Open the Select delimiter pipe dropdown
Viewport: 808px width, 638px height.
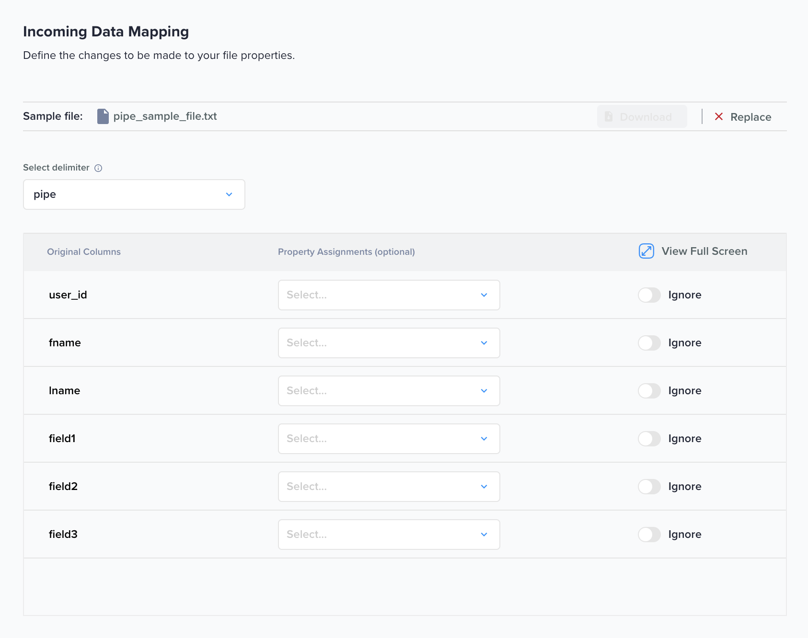pyautogui.click(x=134, y=194)
